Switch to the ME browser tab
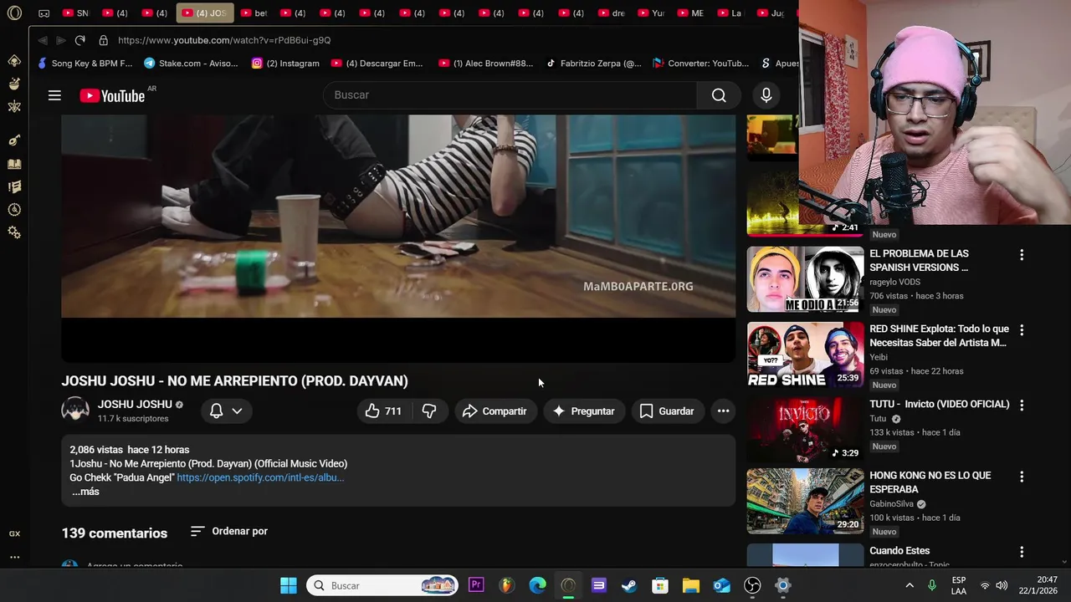The height and width of the screenshot is (602, 1071). pos(689,13)
